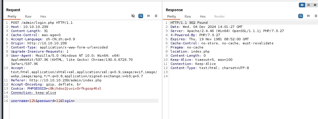
Task: Switch to Request Hex tab
Action: (x=43, y=16)
